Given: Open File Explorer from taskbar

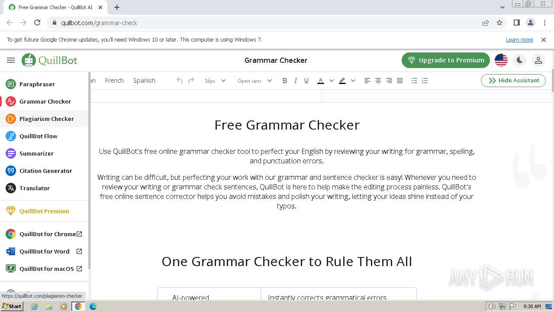Looking at the screenshot, I should (49, 306).
